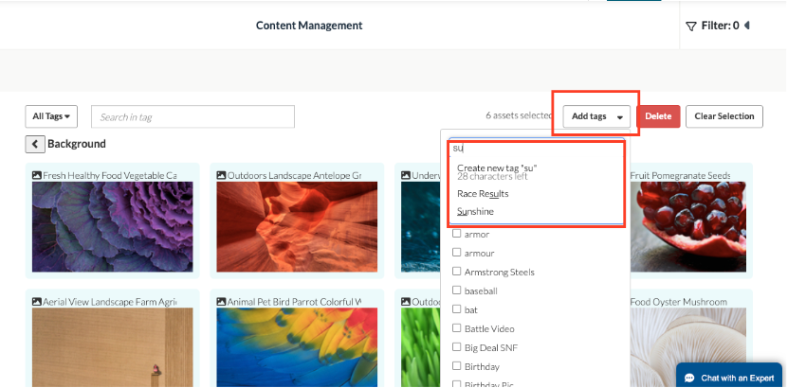Select the purple cabbage thumbnail
The height and width of the screenshot is (388, 806).
pyautogui.click(x=113, y=227)
